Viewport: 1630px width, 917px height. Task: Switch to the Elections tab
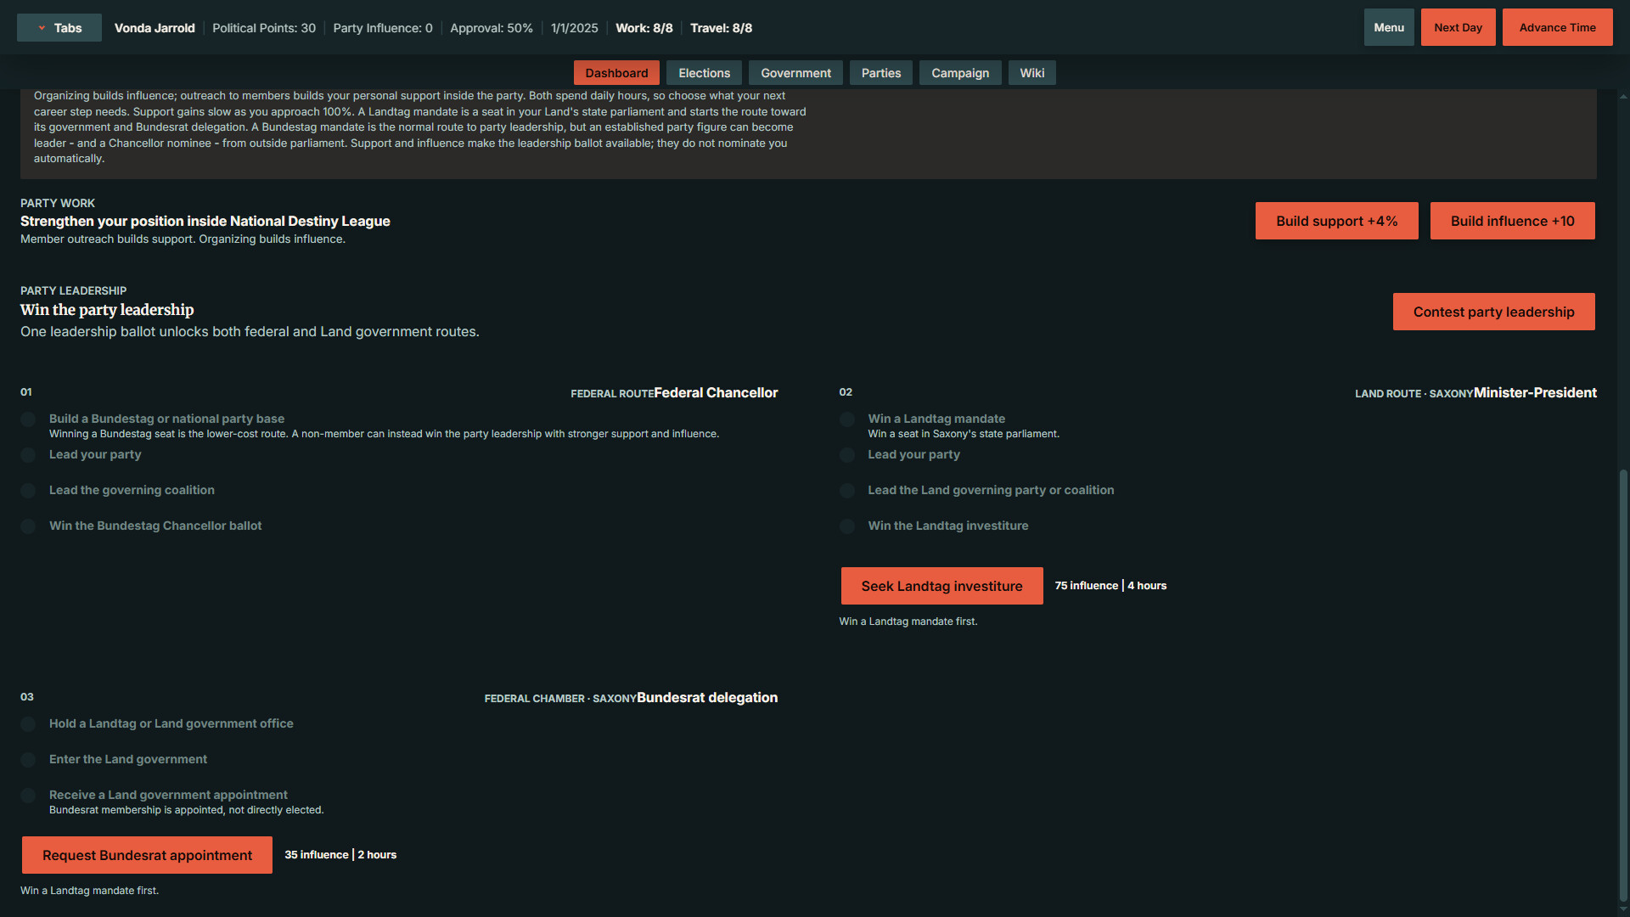704,73
